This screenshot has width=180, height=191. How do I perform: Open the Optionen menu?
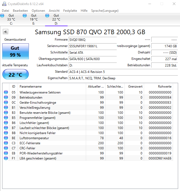[x=38, y=11]
